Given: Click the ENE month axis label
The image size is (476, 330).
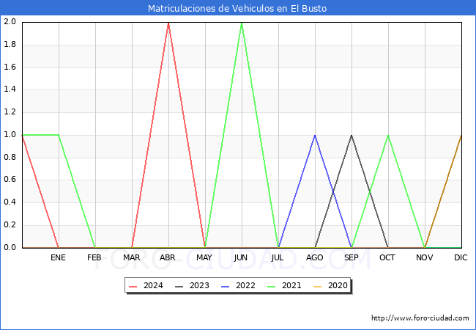Looking at the screenshot, I should [58, 257].
